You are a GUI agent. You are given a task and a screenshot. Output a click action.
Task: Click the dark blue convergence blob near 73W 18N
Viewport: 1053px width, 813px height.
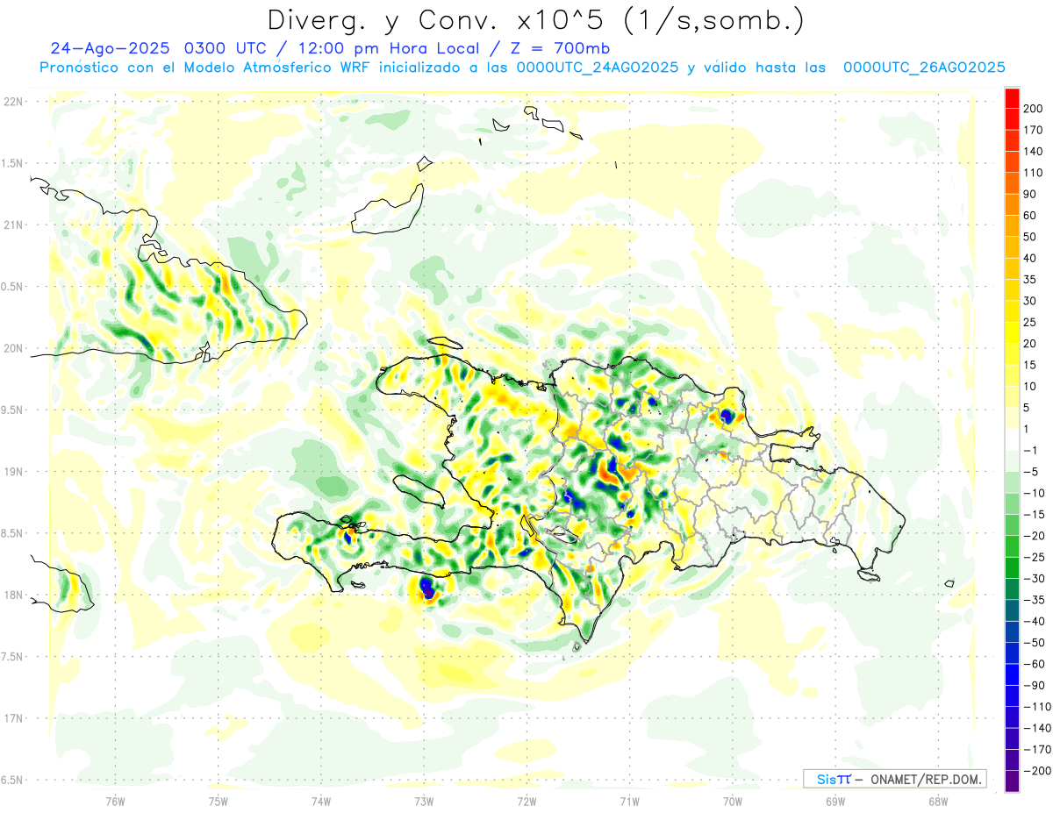[426, 588]
